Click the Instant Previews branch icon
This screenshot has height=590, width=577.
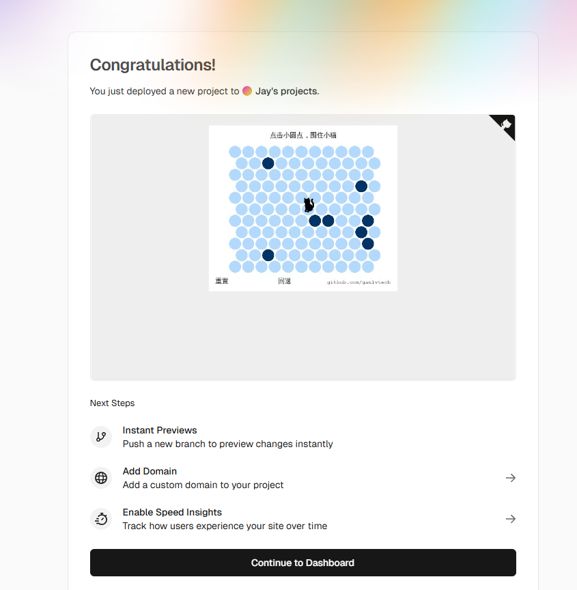[x=101, y=437]
